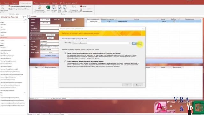Click the 'Salon ART' Зал field value
Image resolution: width=204 pixels, height=115 pixels.
point(49,44)
